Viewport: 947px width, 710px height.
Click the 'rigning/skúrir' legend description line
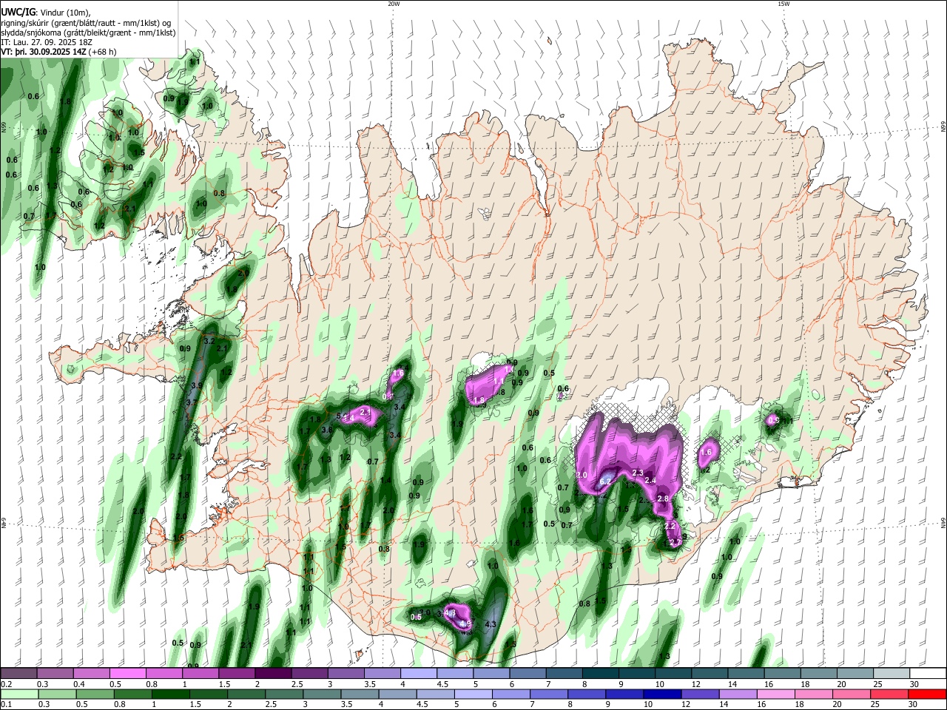click(87, 23)
